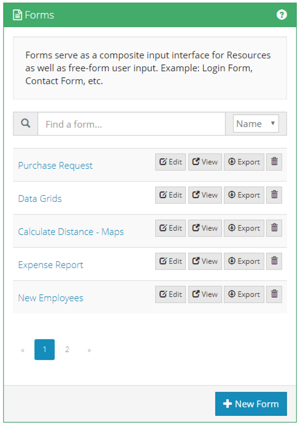Remove Calculate Distance - Maps with trash icon
The height and width of the screenshot is (427, 300).
pyautogui.click(x=274, y=228)
